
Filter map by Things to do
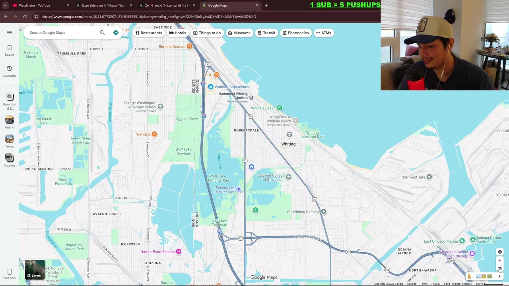(x=207, y=33)
